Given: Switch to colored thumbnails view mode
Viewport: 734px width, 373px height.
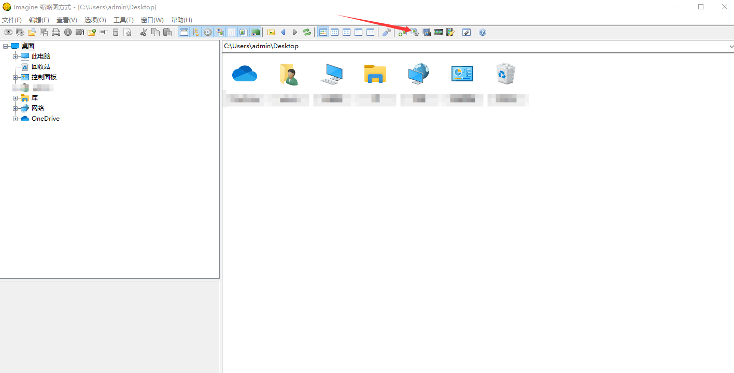Looking at the screenshot, I should point(323,32).
